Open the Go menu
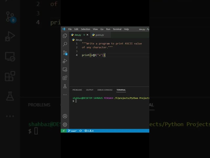Image resolution: width=210 pixels, height=158 pixels. (102, 29)
